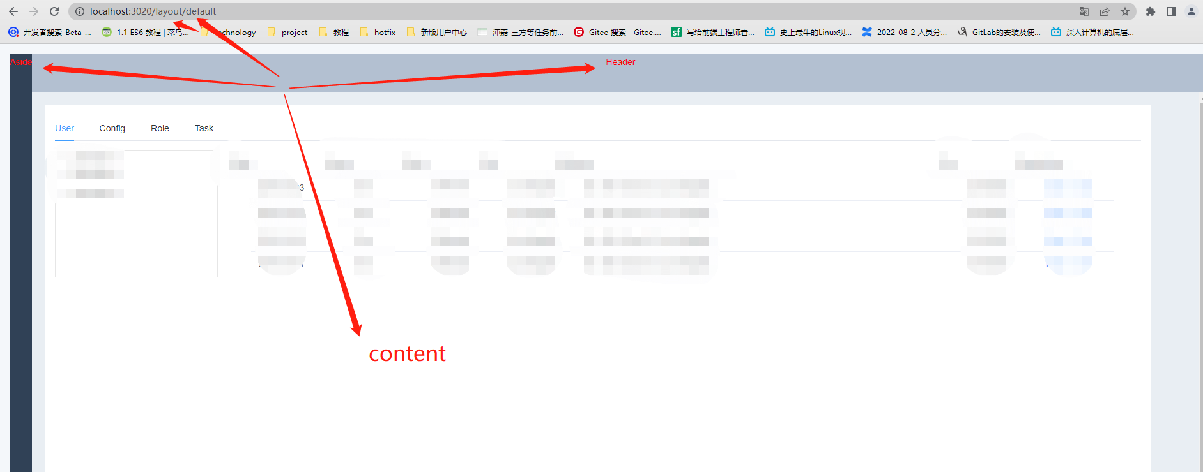Open the 沛霸-三方等任务前 bookmark
Screen dimensions: 1203x472
pyautogui.click(x=521, y=32)
